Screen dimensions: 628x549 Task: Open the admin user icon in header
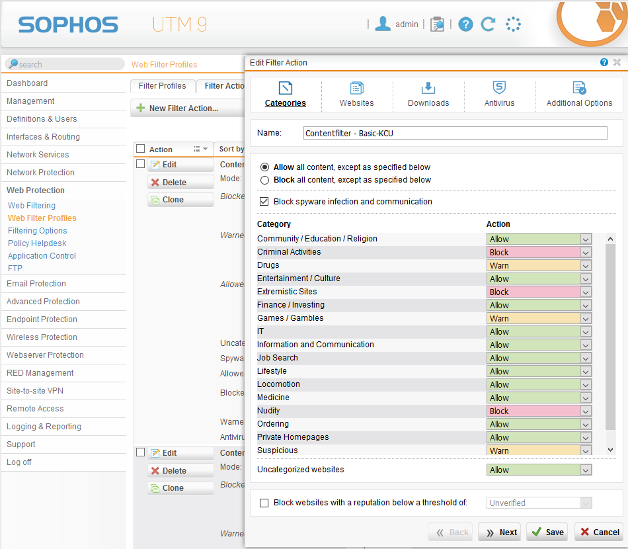pos(383,24)
